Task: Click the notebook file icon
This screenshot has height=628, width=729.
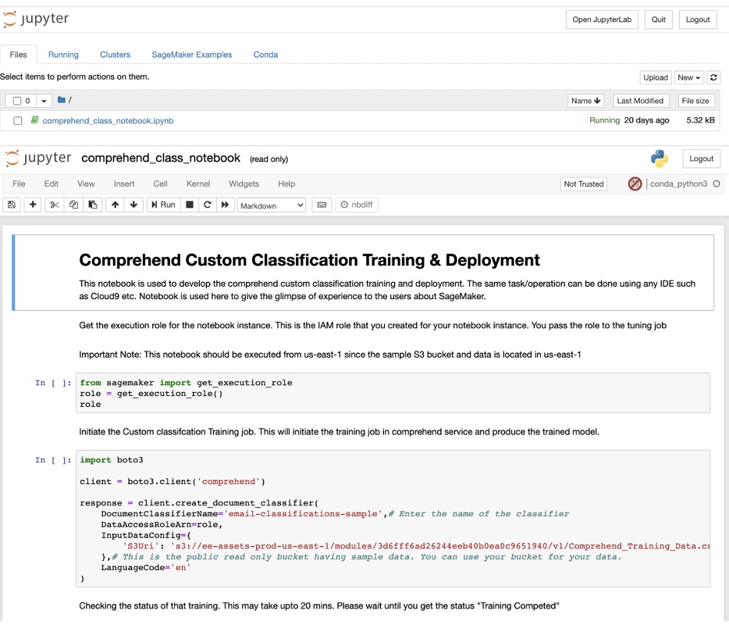Action: coord(34,120)
